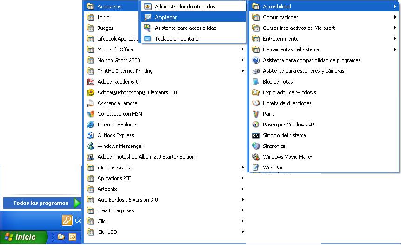Click the key icon in start menu

(67, 220)
